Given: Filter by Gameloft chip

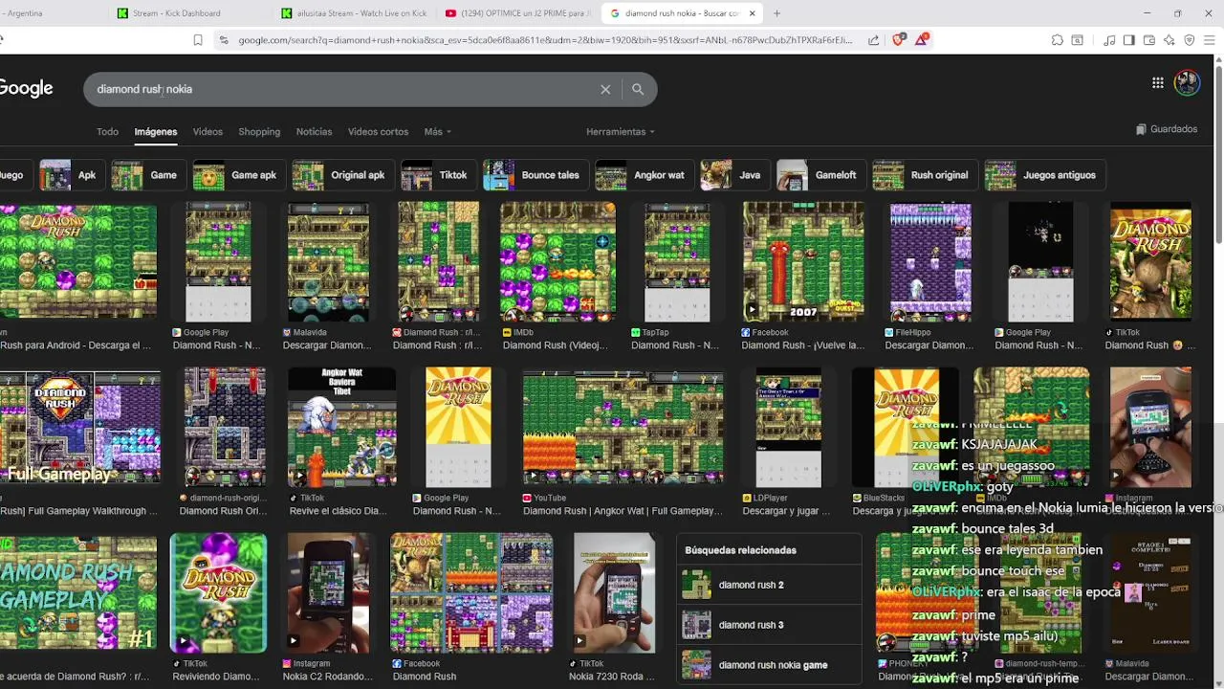Looking at the screenshot, I should coord(820,175).
